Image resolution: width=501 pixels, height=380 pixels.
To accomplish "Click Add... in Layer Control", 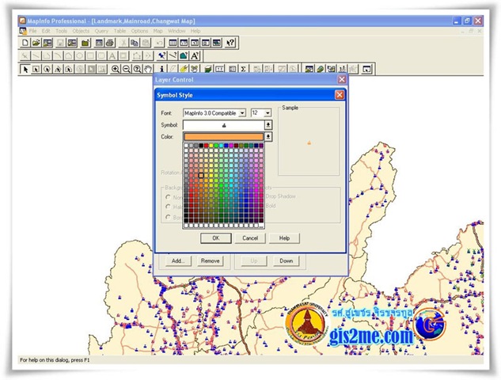I will (178, 260).
